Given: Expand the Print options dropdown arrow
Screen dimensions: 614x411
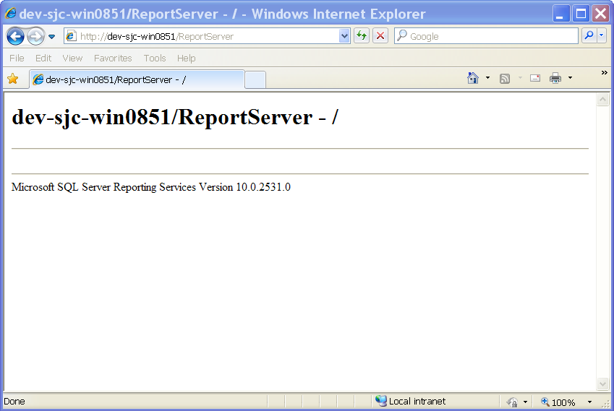Looking at the screenshot, I should (570, 78).
